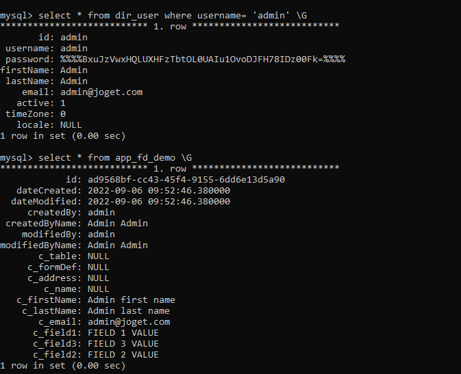This screenshot has width=461, height=374.
Task: Click the active value 1
Action: pos(63,103)
